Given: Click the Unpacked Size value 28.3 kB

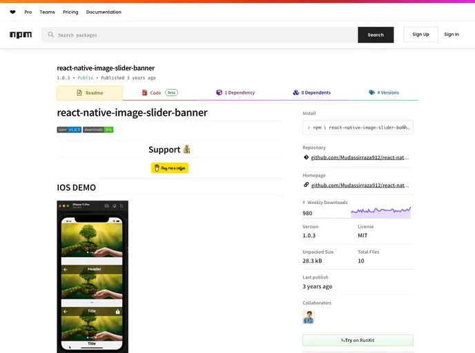Looking at the screenshot, I should coord(312,261).
